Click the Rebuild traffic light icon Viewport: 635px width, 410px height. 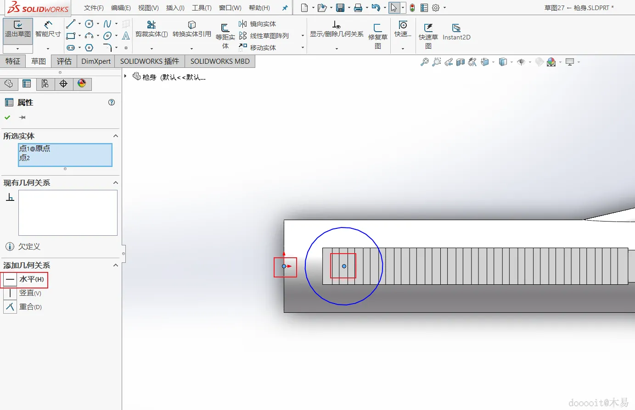coord(412,8)
